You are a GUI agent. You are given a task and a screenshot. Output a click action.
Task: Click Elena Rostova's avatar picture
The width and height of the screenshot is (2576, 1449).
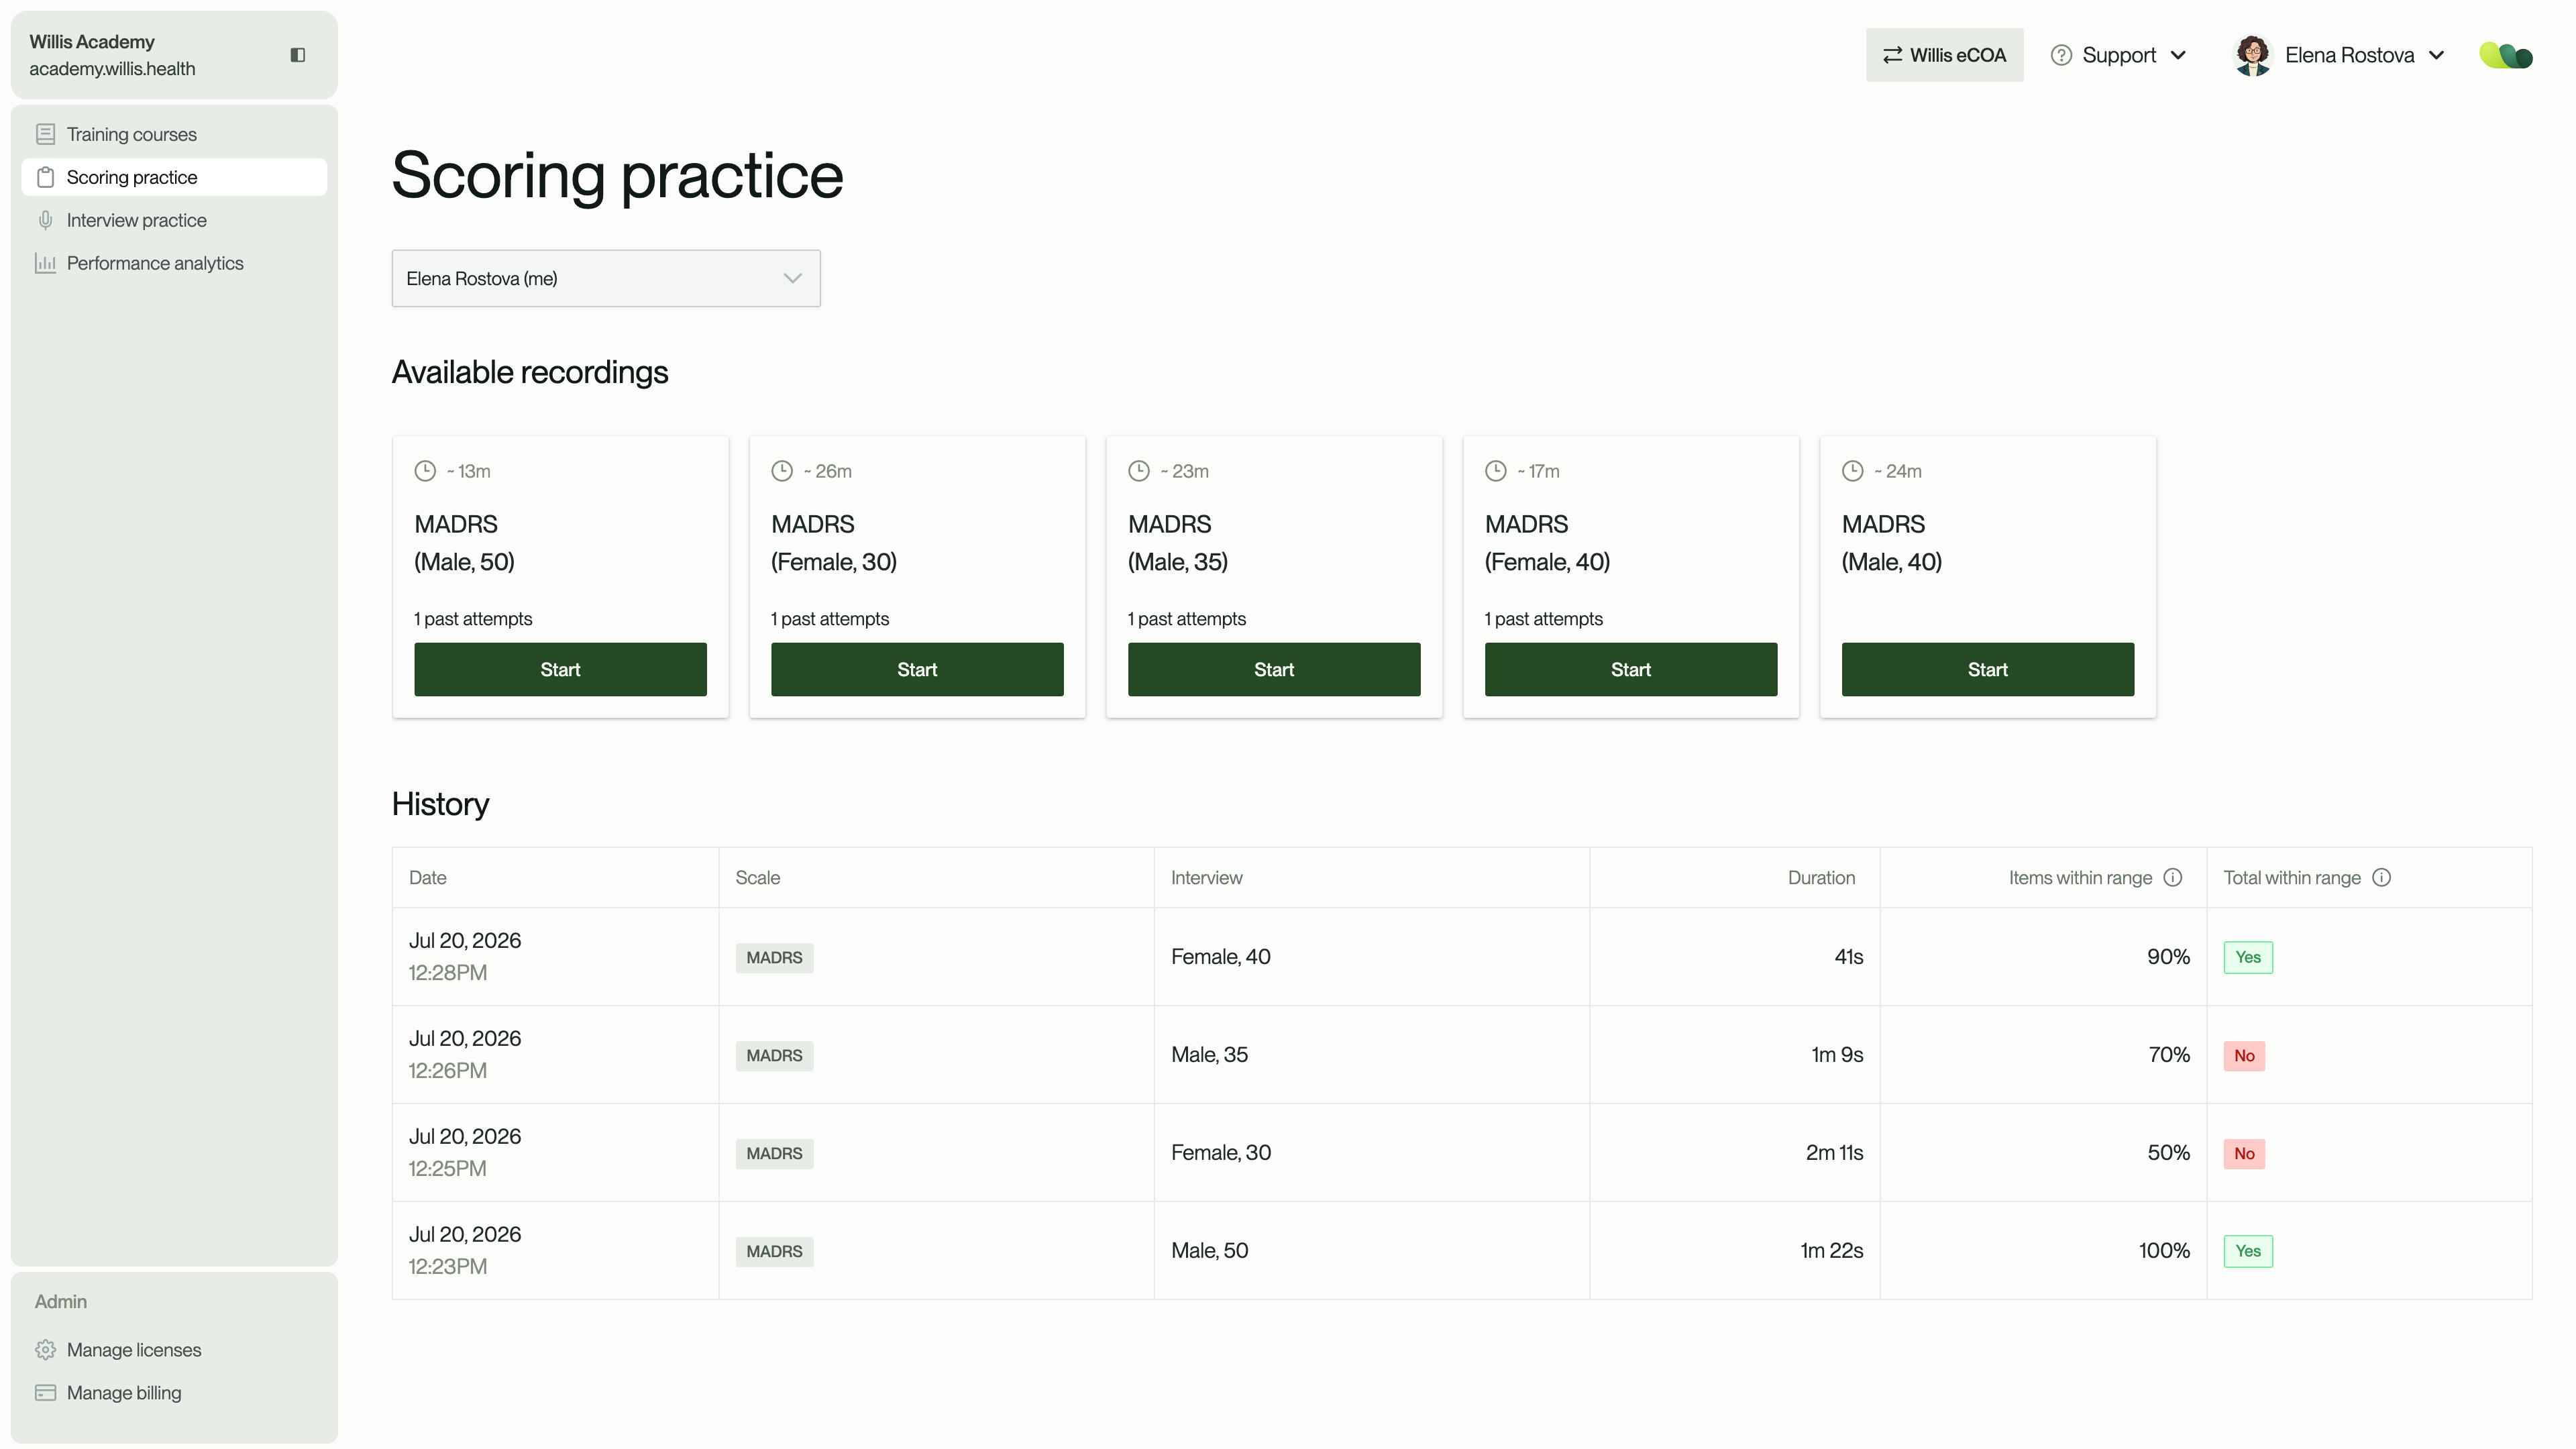(2253, 55)
